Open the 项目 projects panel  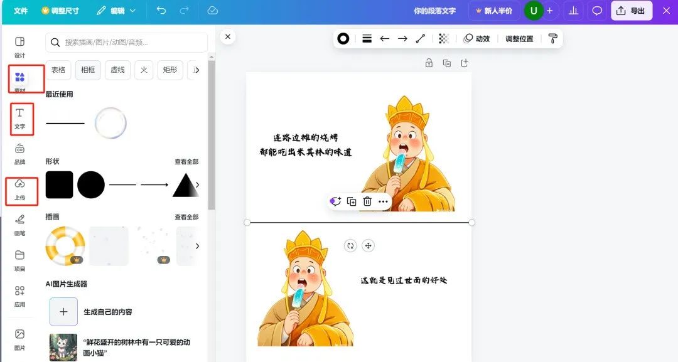pyautogui.click(x=20, y=260)
